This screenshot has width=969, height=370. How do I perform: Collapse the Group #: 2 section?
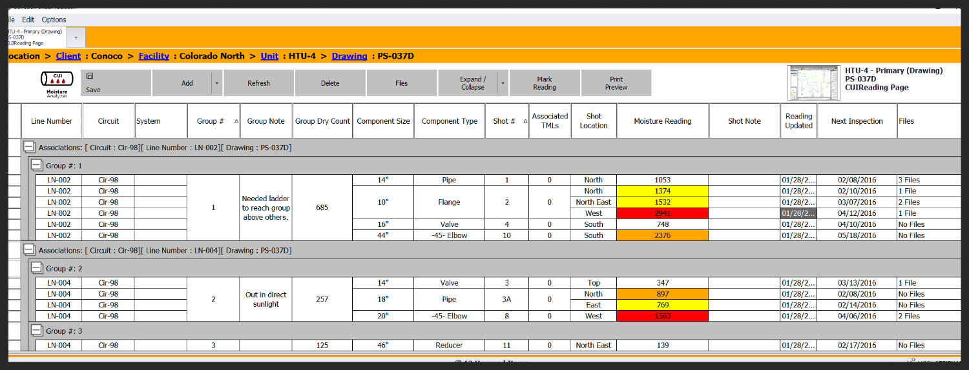tap(37, 268)
